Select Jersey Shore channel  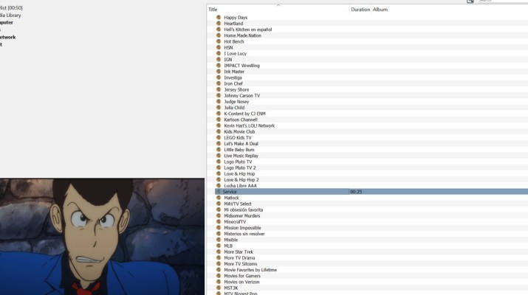(236, 90)
